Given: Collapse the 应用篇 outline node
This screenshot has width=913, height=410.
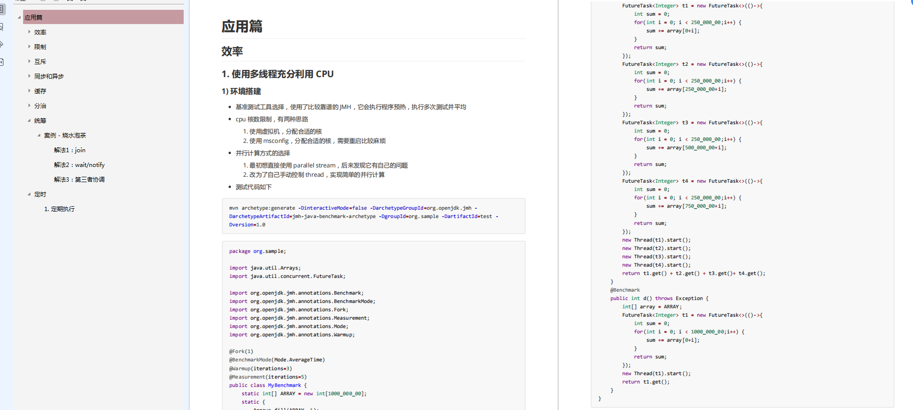Looking at the screenshot, I should (x=20, y=17).
